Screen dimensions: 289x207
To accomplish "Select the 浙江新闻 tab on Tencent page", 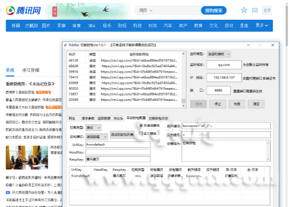I will pos(30,70).
